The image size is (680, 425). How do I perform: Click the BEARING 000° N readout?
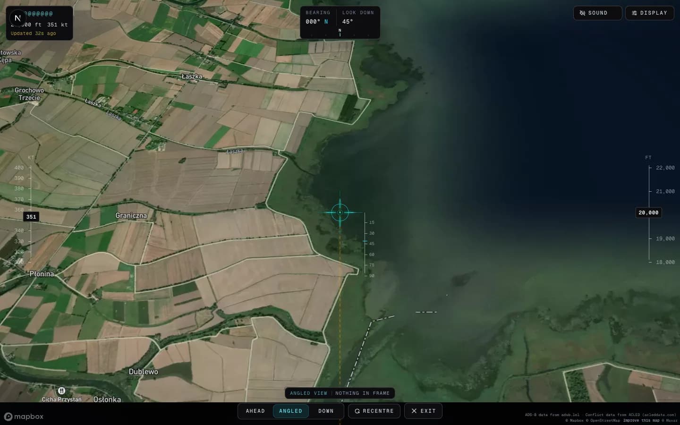coord(317,17)
